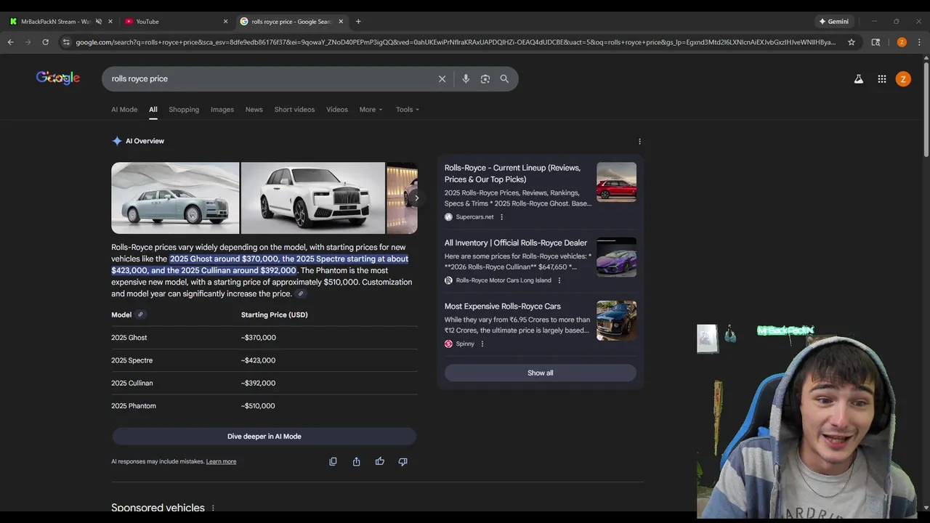Click source link icon after overview paragraph
Viewport: 930px width, 523px height.
tap(301, 294)
